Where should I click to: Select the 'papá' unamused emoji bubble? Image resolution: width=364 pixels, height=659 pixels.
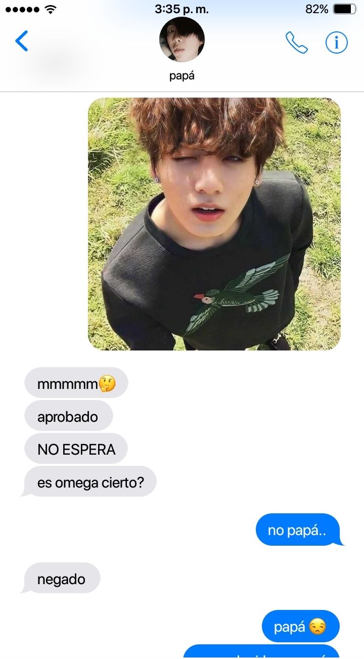point(300,627)
